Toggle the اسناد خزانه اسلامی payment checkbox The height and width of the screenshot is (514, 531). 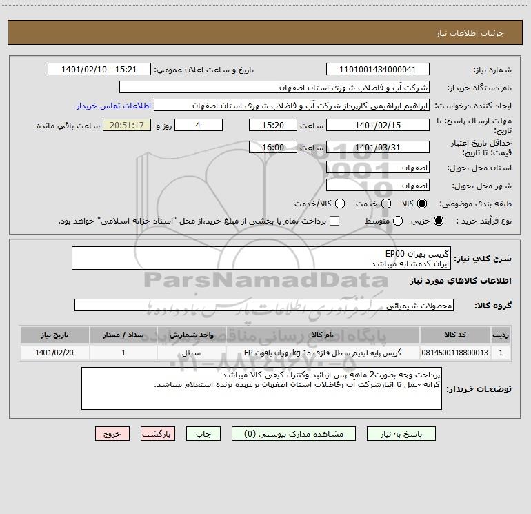pyautogui.click(x=334, y=221)
